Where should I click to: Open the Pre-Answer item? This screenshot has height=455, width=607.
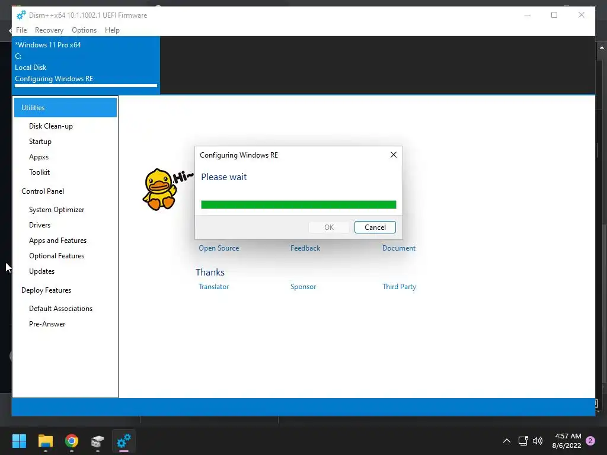click(x=47, y=324)
